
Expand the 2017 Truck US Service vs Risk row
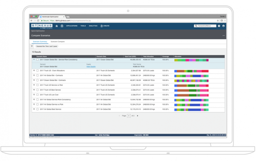click(x=34, y=85)
